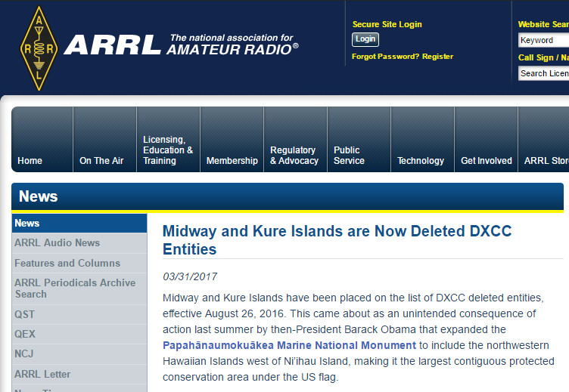The image size is (569, 392).
Task: Open the Forgot Password link
Action: pyautogui.click(x=385, y=57)
